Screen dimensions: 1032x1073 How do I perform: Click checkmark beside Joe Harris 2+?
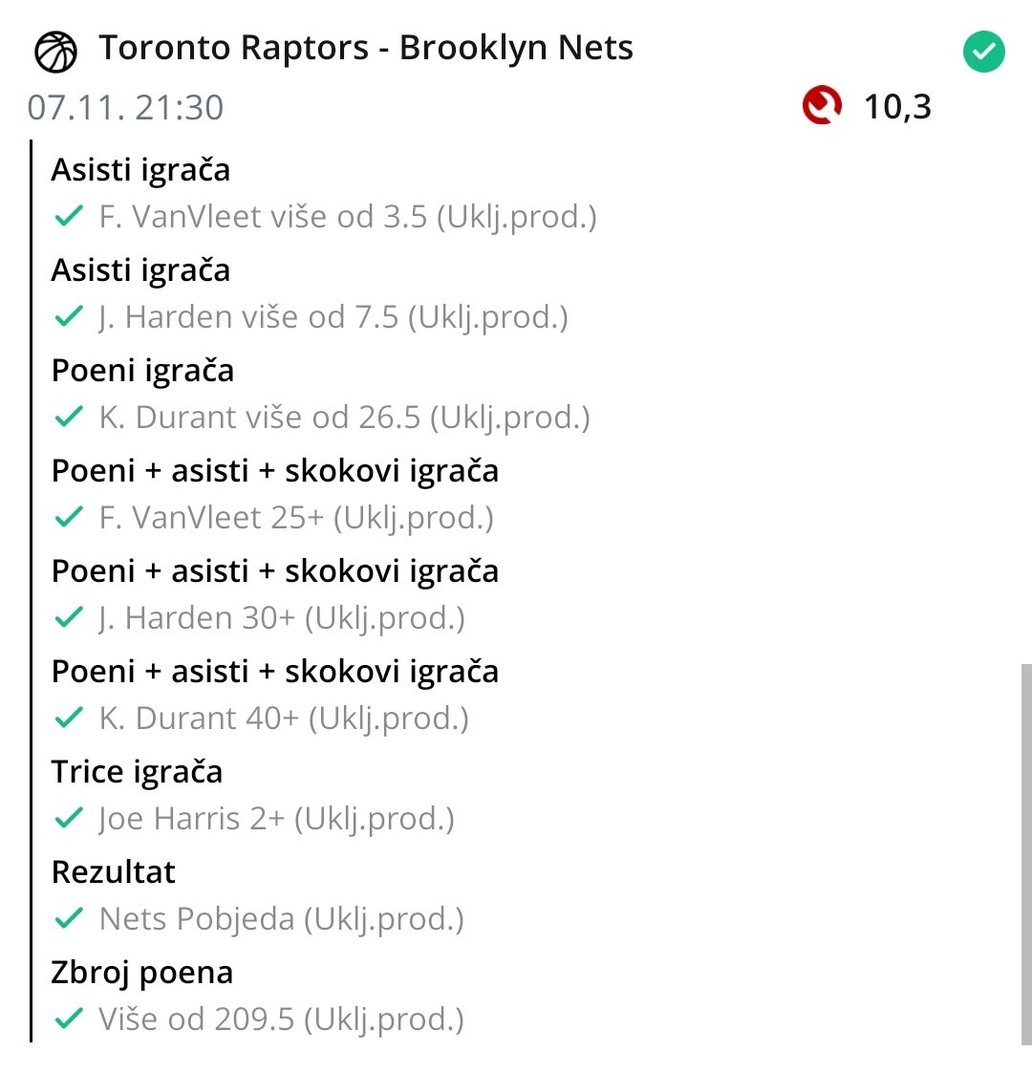tap(69, 819)
